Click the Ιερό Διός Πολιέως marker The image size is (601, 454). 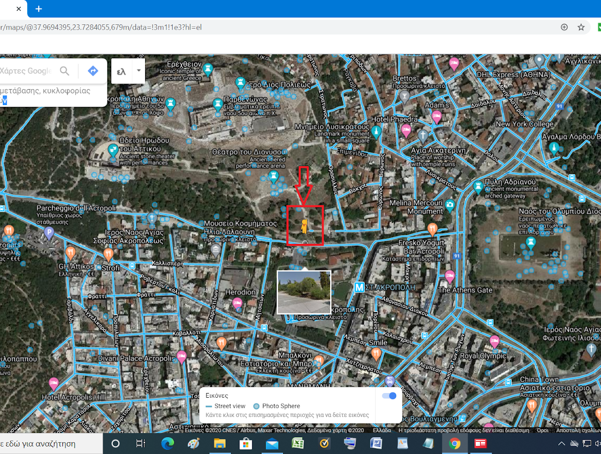point(240,83)
